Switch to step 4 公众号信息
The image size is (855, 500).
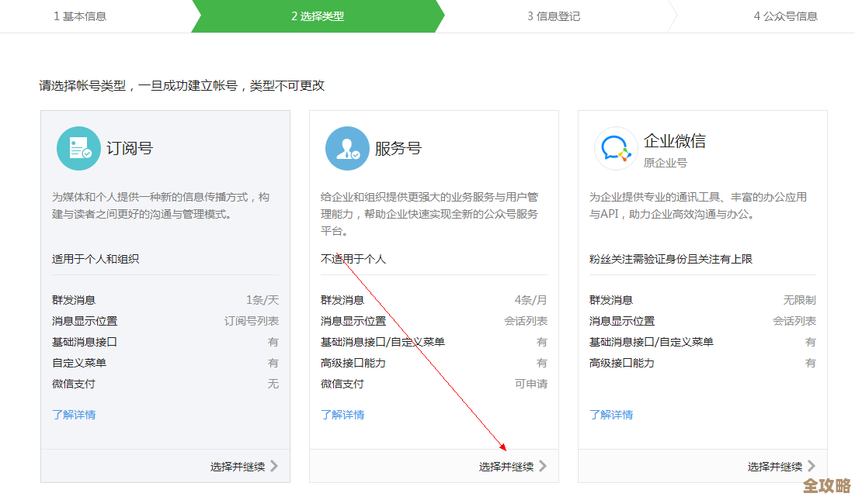pyautogui.click(x=785, y=16)
